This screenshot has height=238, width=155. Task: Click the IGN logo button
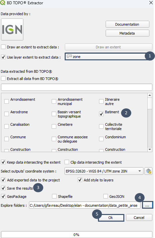click(x=12, y=29)
